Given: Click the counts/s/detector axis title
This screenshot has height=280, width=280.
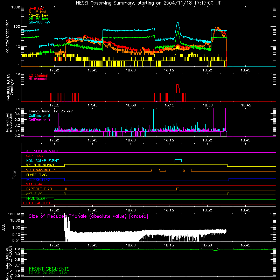Looking at the screenshot, I should [x=7, y=36].
